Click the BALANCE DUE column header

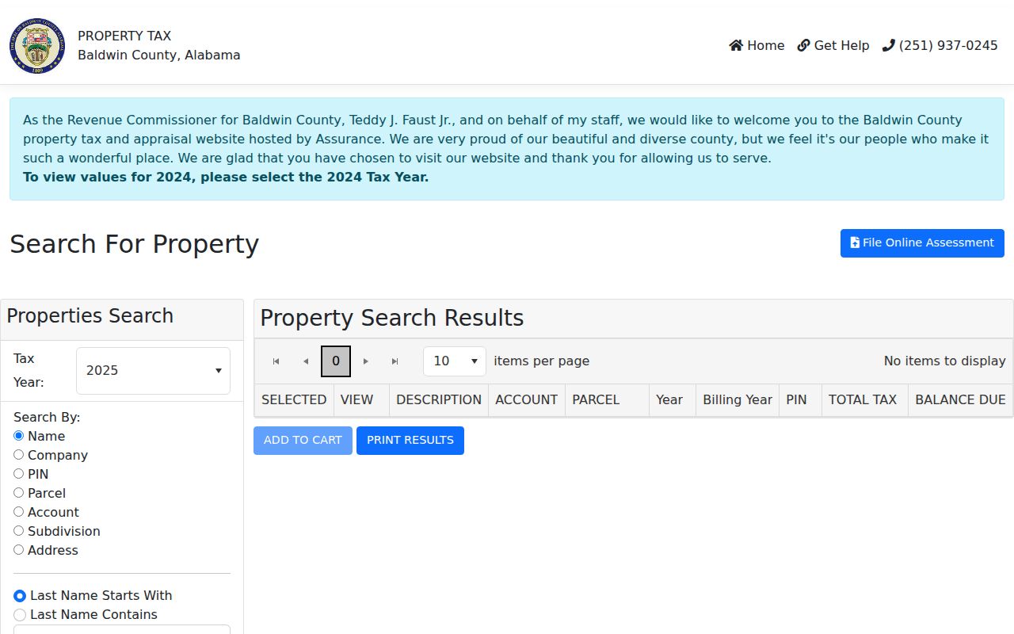[x=960, y=400]
